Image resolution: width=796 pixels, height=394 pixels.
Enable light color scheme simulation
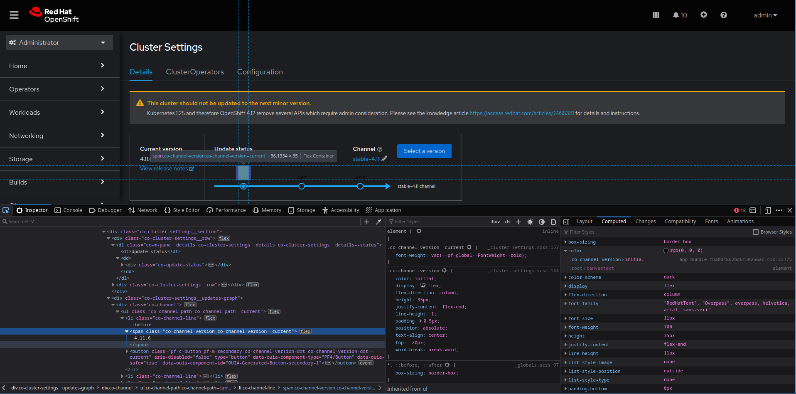point(530,222)
